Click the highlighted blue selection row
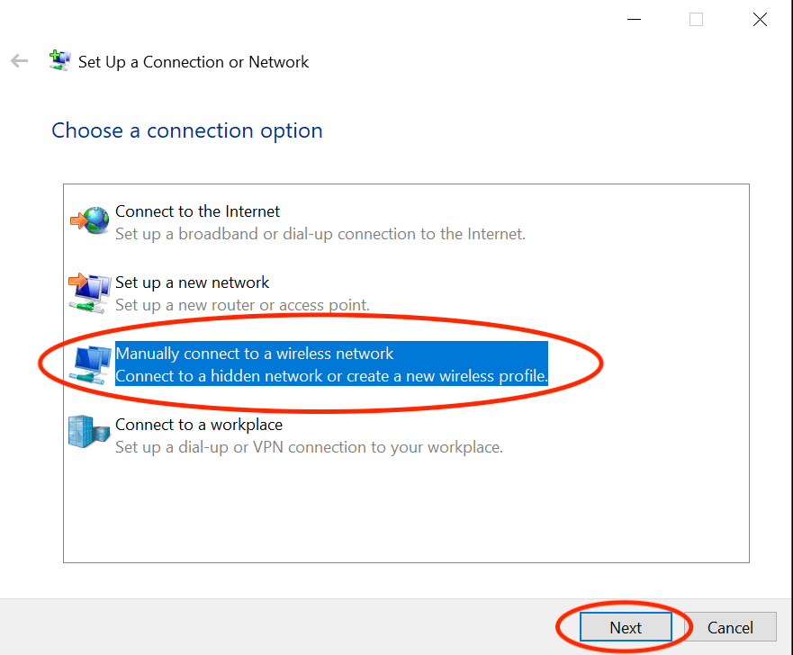This screenshot has height=655, width=793. click(x=330, y=363)
